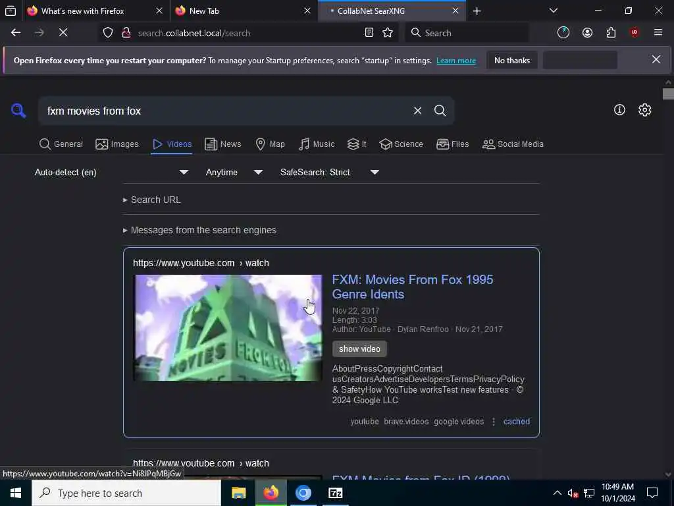This screenshot has width=674, height=506.
Task: Open the result's three-dot more options
Action: pos(494,422)
